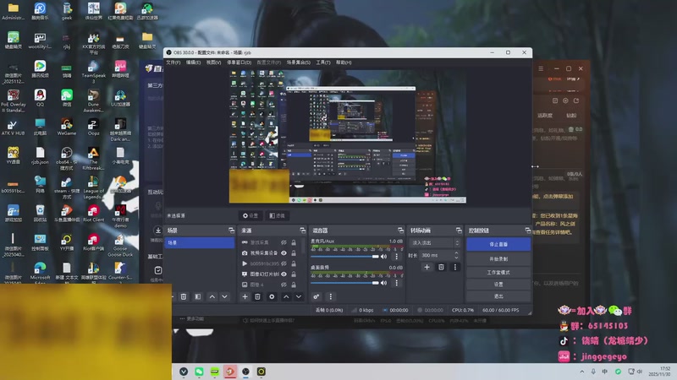Open 设置 in the controls dock
The image size is (677, 380).
498,285
